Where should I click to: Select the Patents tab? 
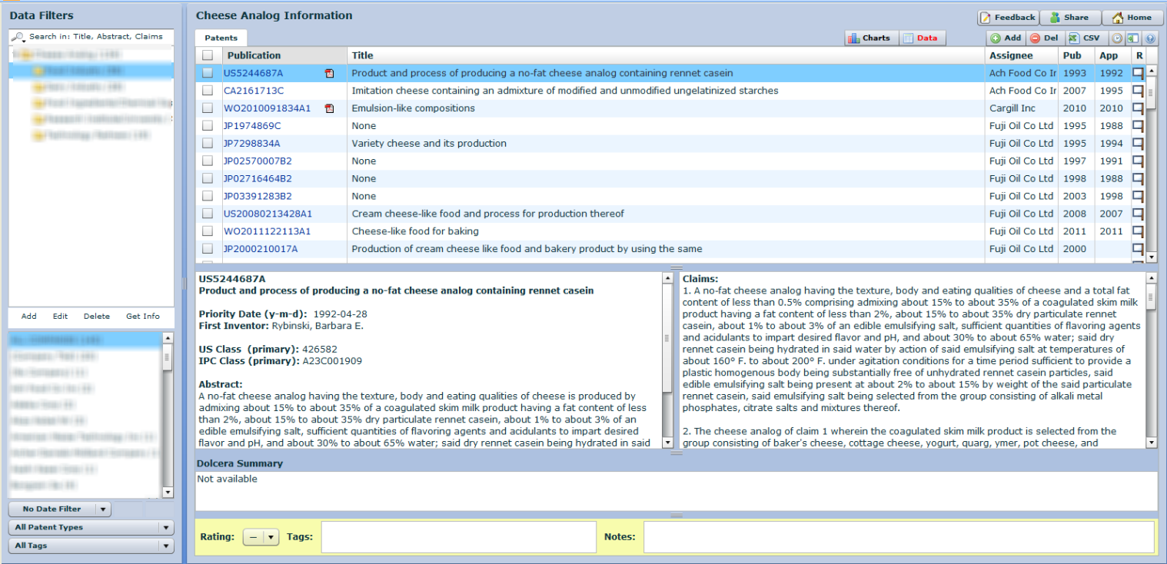[x=221, y=38]
